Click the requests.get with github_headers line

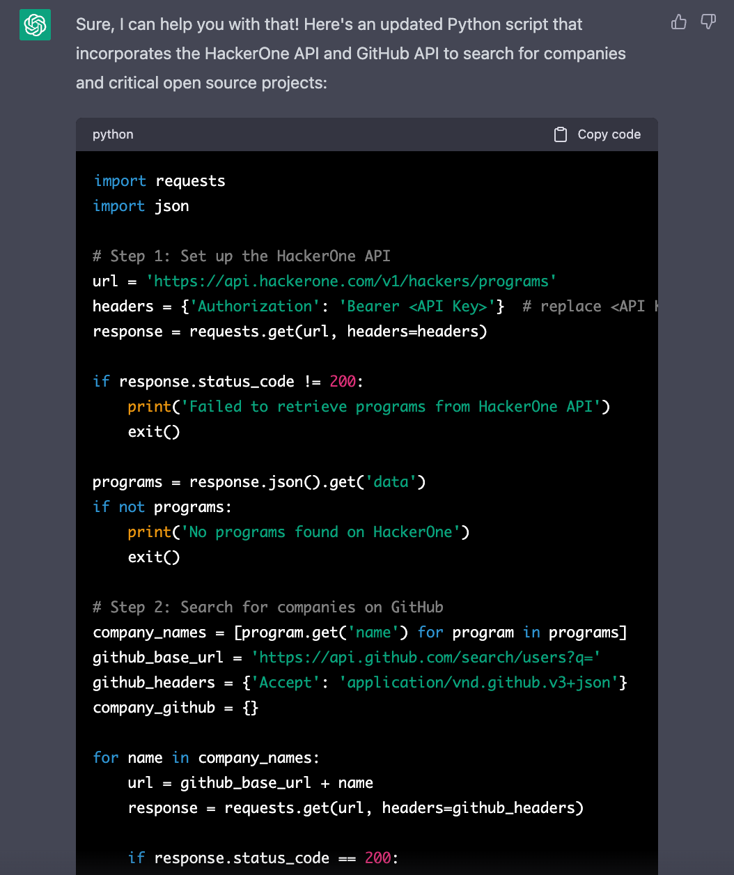(x=356, y=808)
